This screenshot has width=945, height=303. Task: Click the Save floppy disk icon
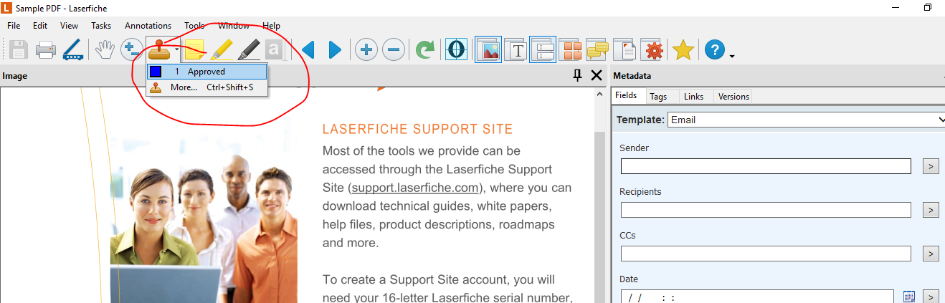tap(19, 50)
